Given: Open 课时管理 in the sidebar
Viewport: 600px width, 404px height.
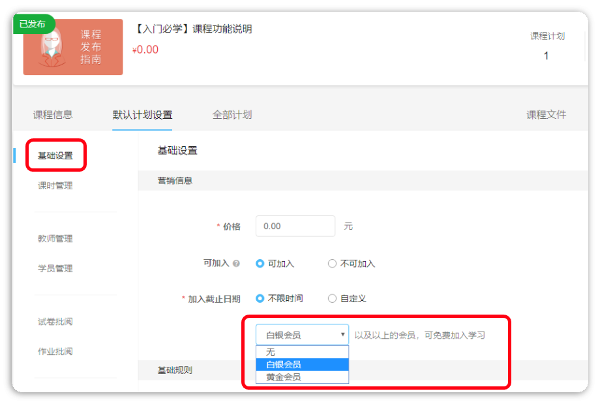Looking at the screenshot, I should click(x=55, y=185).
